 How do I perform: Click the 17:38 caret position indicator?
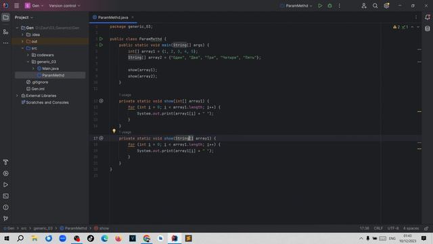pos(364,228)
